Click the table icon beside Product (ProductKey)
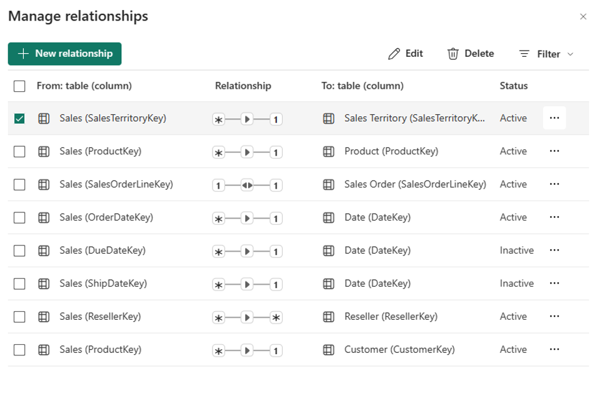 point(329,152)
